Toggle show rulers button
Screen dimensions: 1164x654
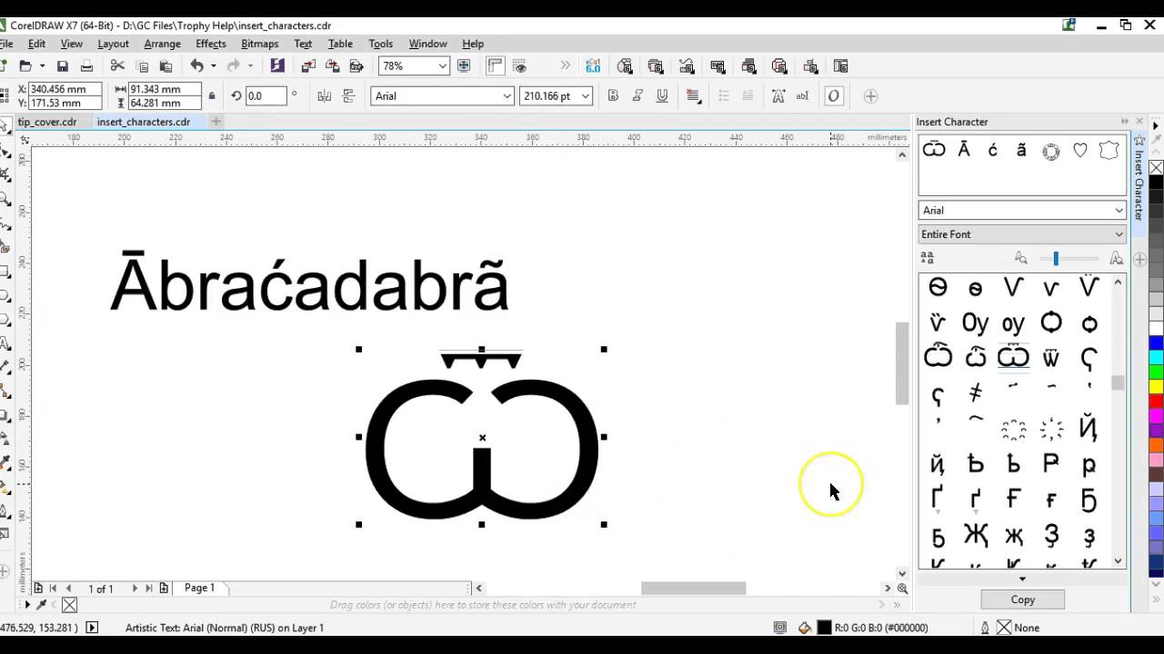click(495, 66)
